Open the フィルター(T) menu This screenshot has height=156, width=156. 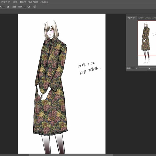click(6, 2)
